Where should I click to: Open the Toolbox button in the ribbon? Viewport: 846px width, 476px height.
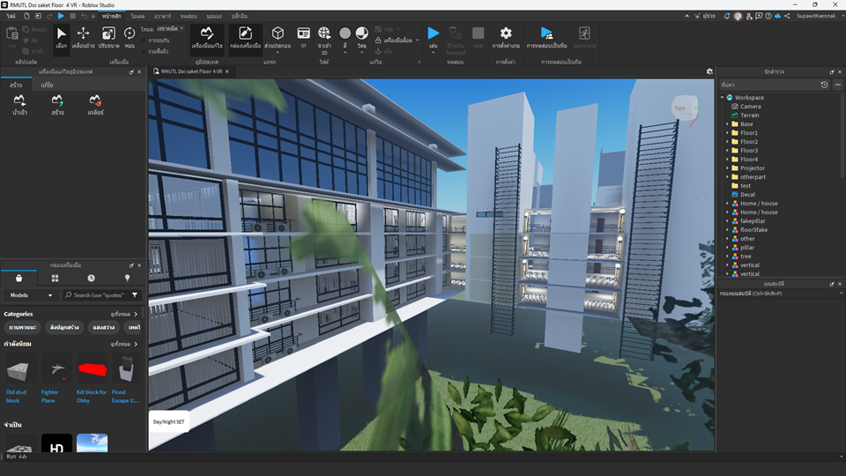tap(246, 38)
